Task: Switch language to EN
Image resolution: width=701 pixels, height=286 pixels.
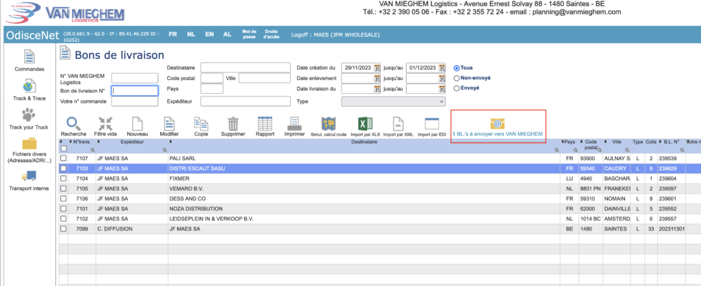Action: click(209, 34)
